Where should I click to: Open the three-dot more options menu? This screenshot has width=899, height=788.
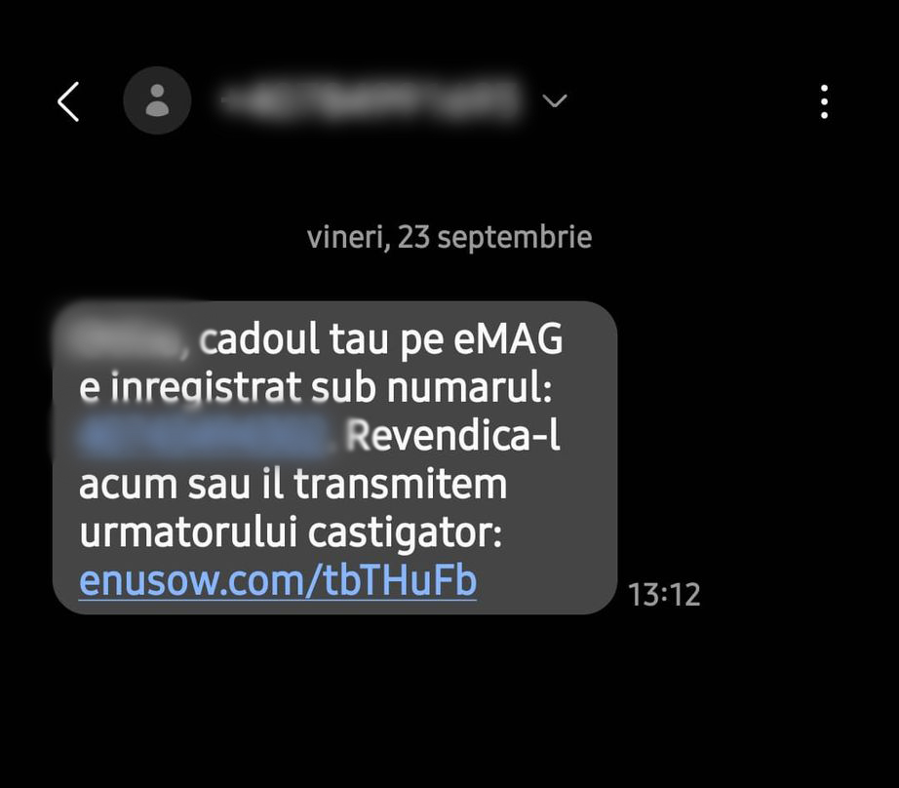tap(824, 101)
